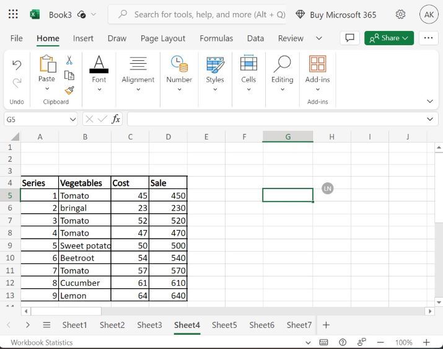Click the Redo arrow icon
The width and height of the screenshot is (443, 349).
(17, 83)
